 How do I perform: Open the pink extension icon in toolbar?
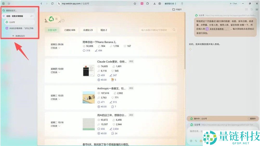[x=142, y=3]
